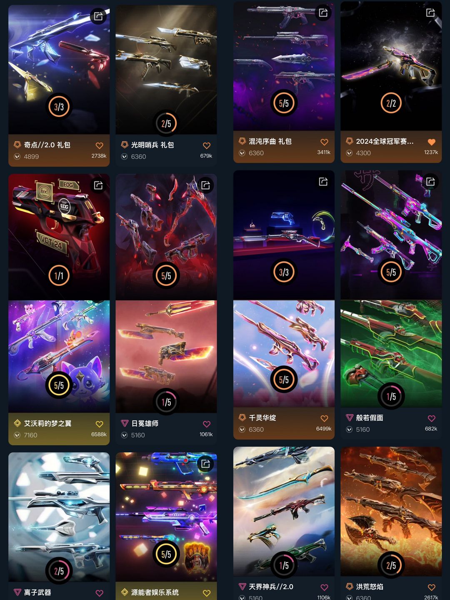Image resolution: width=450 pixels, height=600 pixels.
Task: Open the 洪荒怒焰 bundle title
Action: [x=370, y=587]
